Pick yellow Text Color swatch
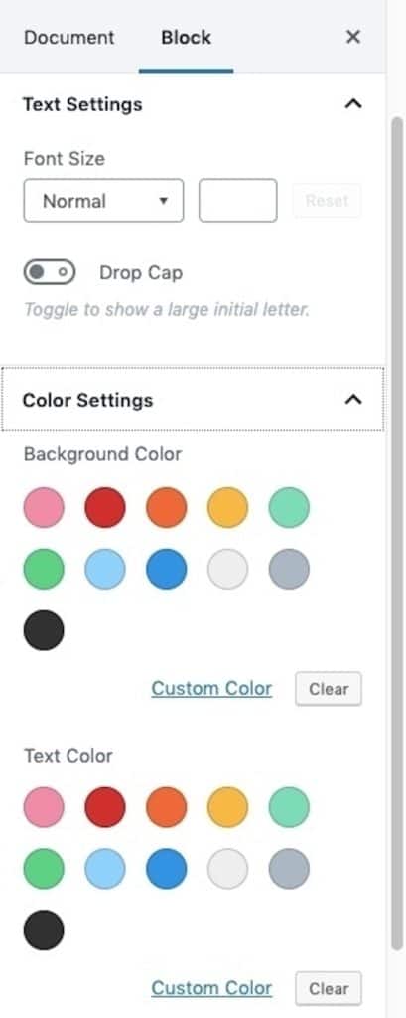 [x=227, y=807]
